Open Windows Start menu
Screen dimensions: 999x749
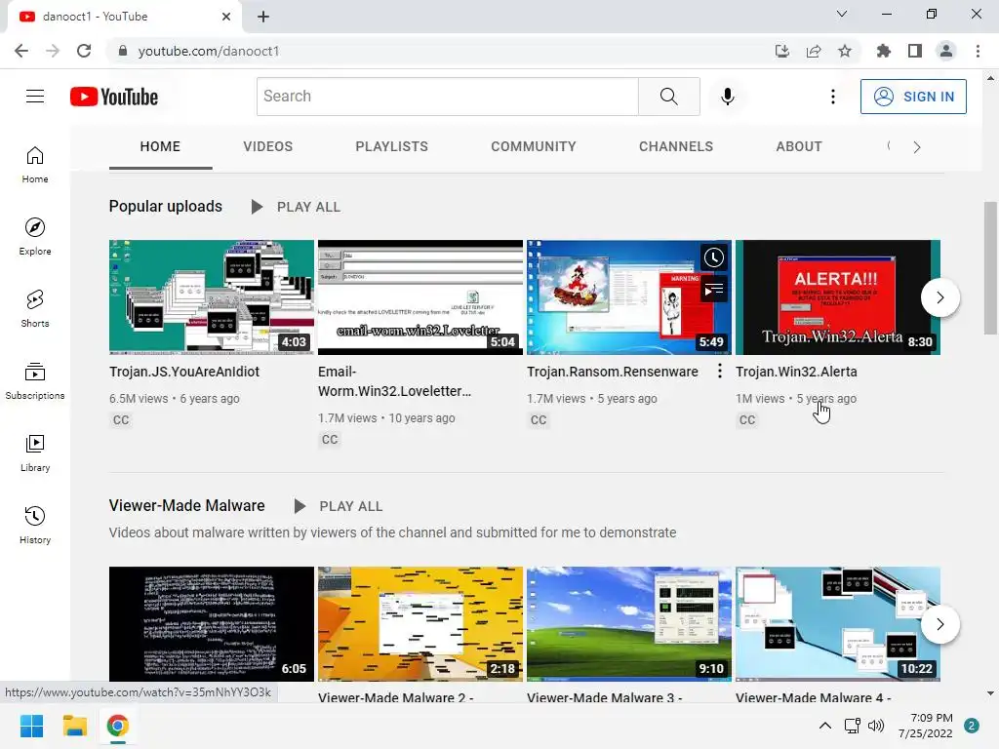point(32,726)
